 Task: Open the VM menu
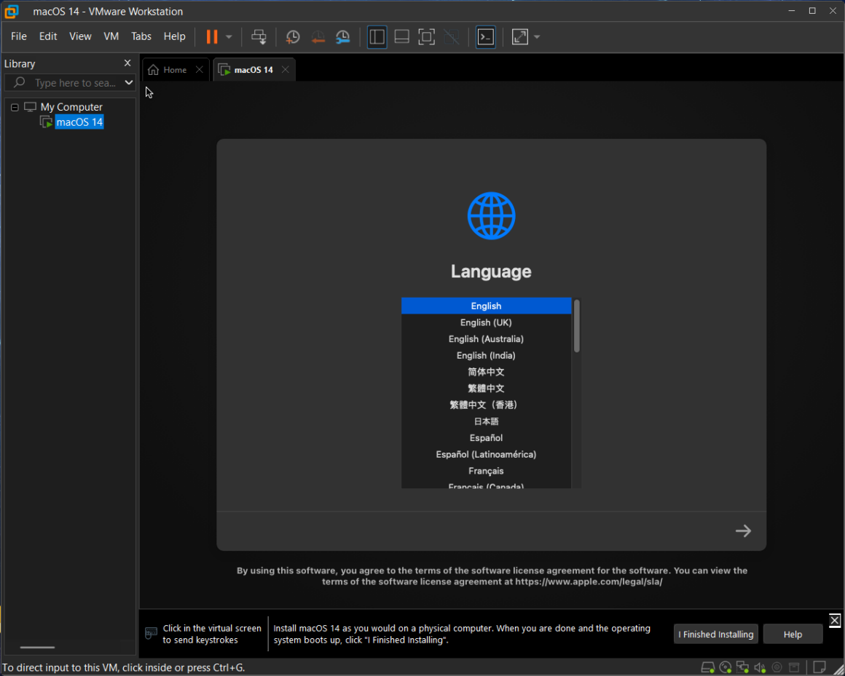(111, 36)
